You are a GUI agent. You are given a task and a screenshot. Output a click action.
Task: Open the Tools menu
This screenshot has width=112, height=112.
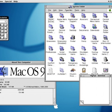click(x=77, y=10)
